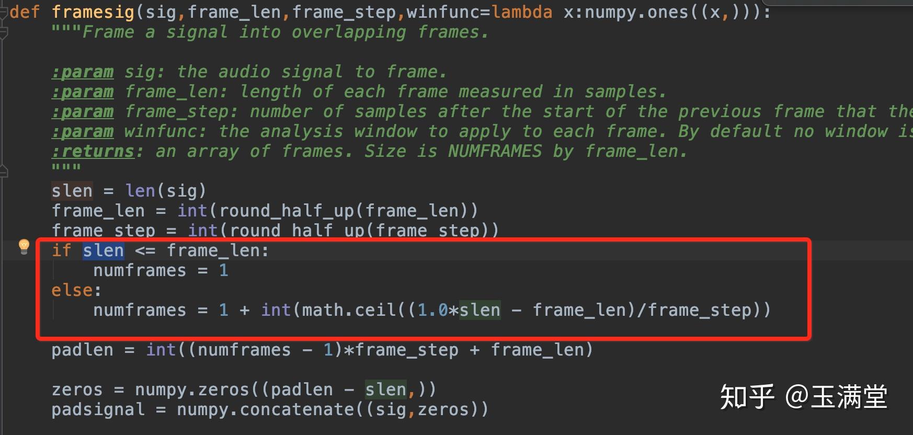The height and width of the screenshot is (435, 913).
Task: Click the :param tag for frame_step
Action: coord(83,111)
